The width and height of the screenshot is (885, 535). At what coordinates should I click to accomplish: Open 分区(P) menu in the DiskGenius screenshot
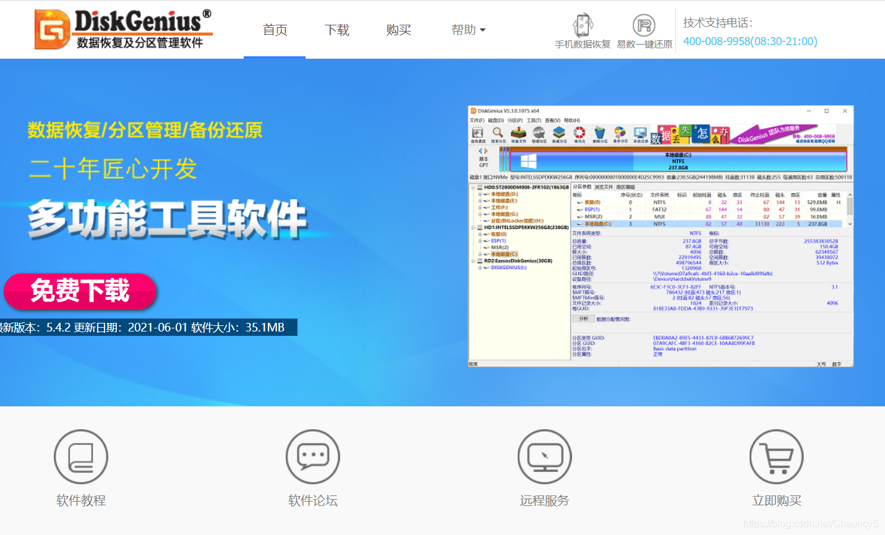pos(515,121)
